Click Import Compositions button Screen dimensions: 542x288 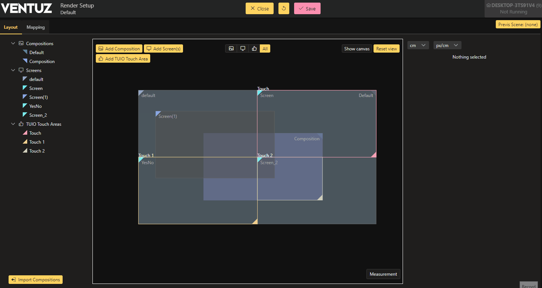(x=35, y=280)
